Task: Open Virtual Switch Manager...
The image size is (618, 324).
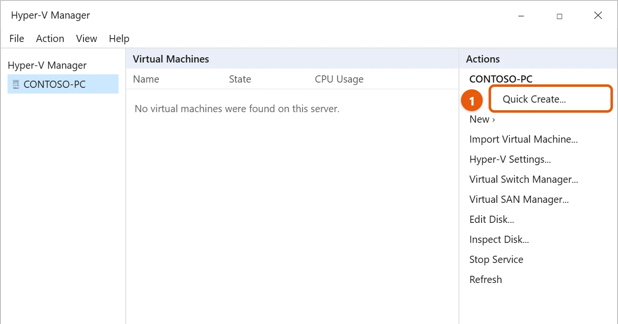Action: click(x=524, y=179)
